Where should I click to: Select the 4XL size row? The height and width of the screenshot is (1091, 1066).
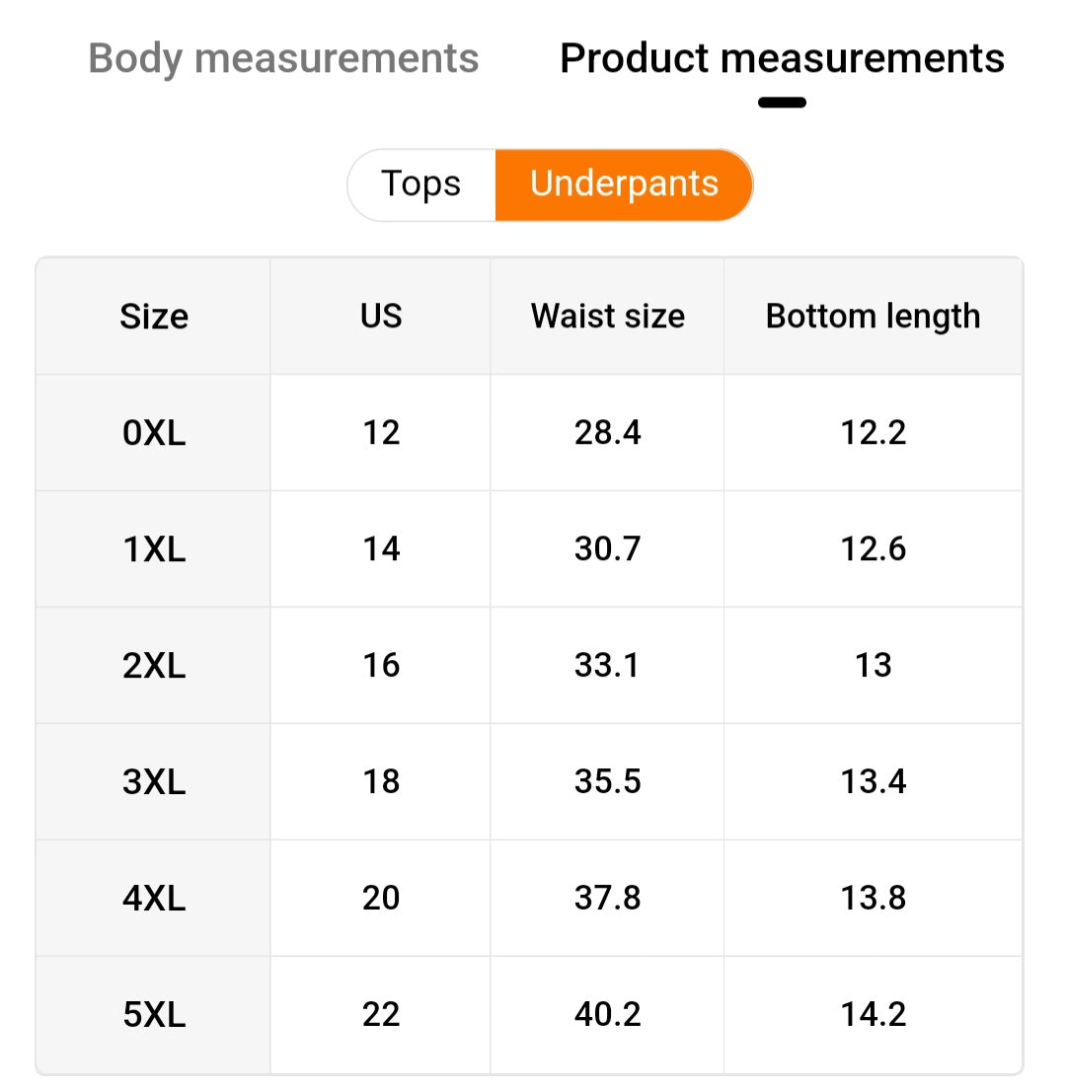coord(154,899)
